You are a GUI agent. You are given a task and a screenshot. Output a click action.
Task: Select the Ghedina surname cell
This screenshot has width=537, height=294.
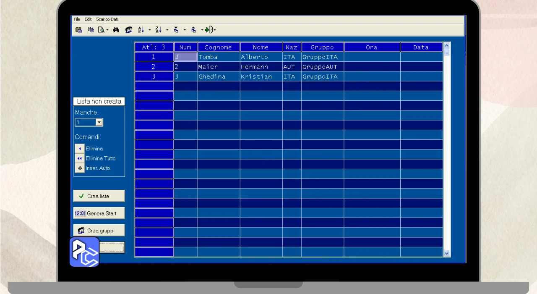pyautogui.click(x=219, y=76)
